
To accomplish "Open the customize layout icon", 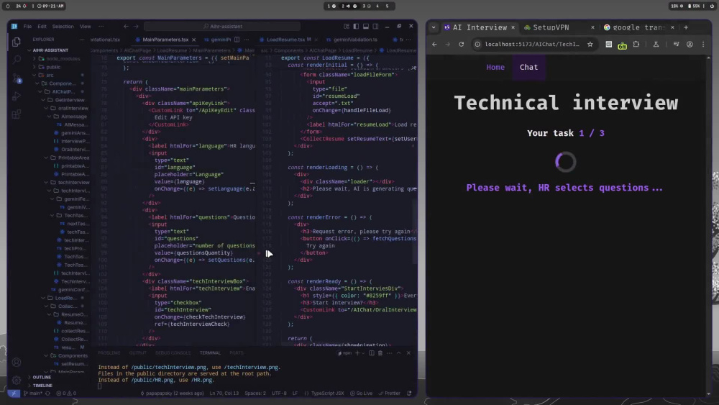I will click(x=347, y=26).
